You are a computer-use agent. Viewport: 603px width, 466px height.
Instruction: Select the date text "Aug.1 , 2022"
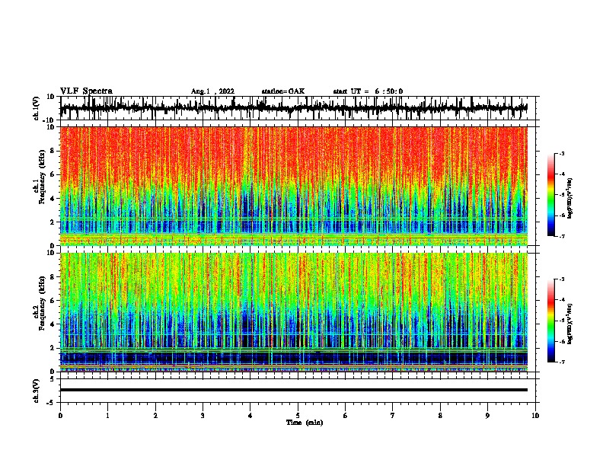pos(212,91)
